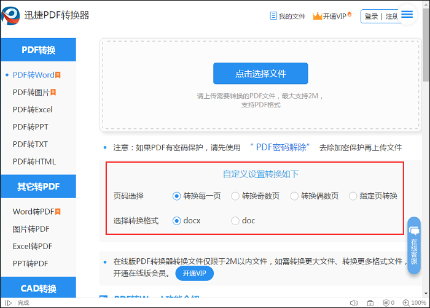The image size is (430, 308).
Task: Click the 点击选择文件 upload button
Action: 260,74
